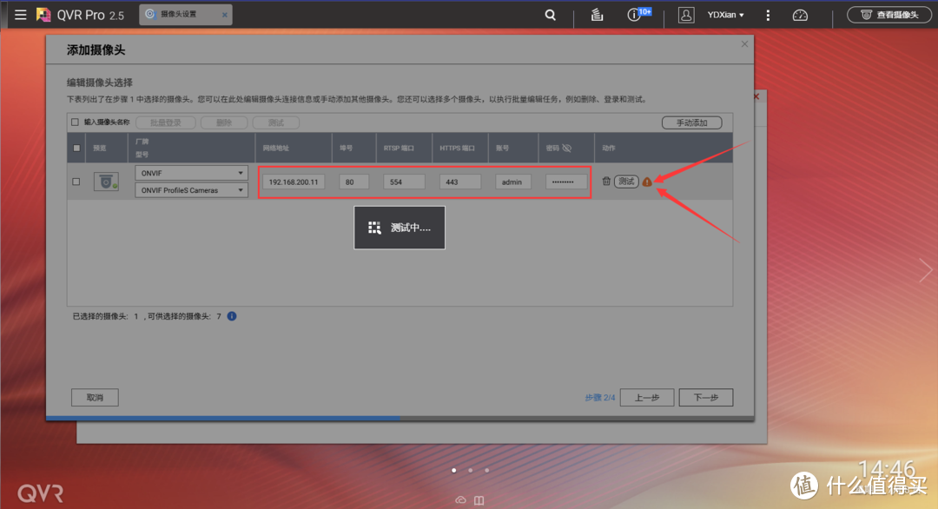The width and height of the screenshot is (938, 509).
Task: Click the user profile icon beside YDXian
Action: click(686, 15)
